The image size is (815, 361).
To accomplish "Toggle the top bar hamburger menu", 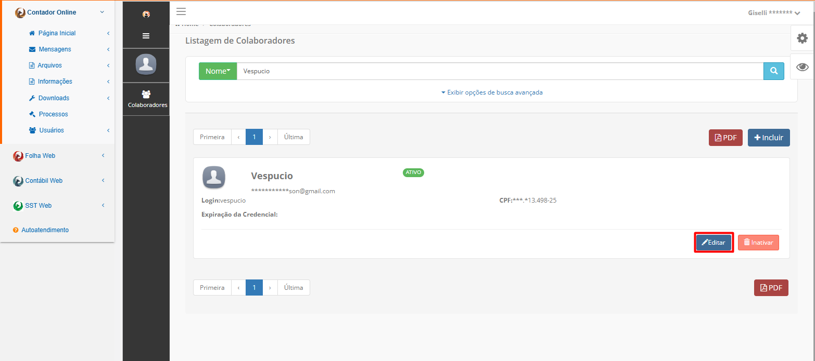I will pos(181,12).
